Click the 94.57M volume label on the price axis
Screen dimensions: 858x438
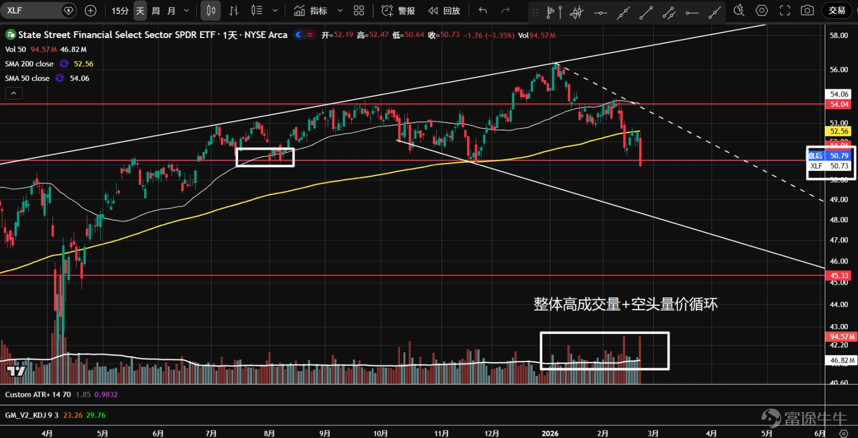[x=842, y=337]
